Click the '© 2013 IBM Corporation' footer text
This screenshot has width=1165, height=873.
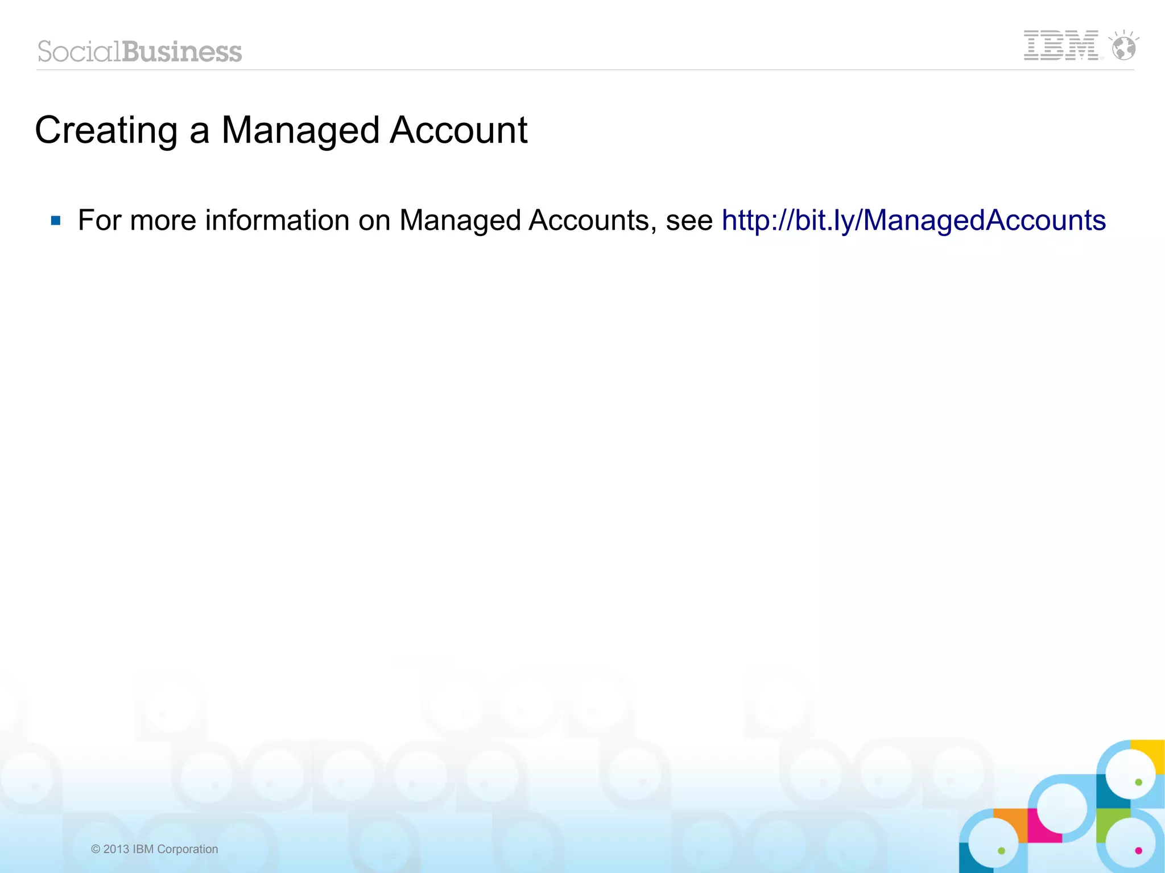[x=154, y=849]
